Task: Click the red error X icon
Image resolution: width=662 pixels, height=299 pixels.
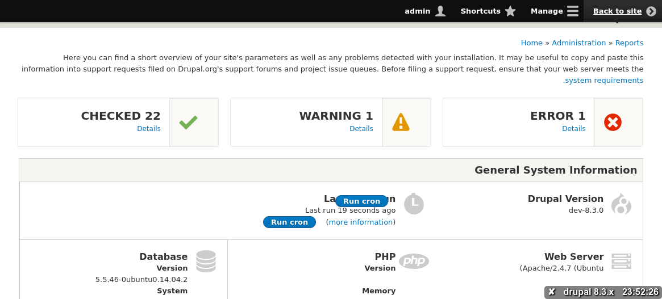Action: [613, 123]
